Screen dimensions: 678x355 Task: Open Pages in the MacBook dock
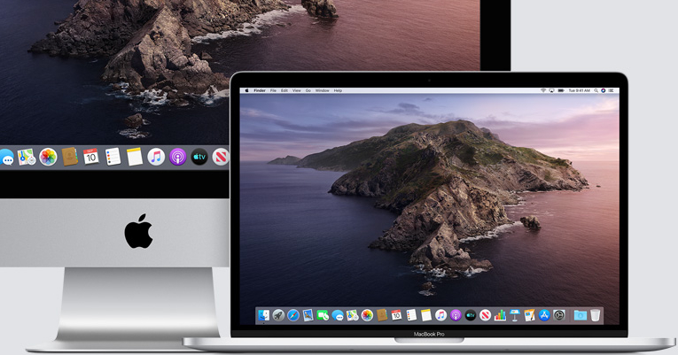pyautogui.click(x=530, y=315)
